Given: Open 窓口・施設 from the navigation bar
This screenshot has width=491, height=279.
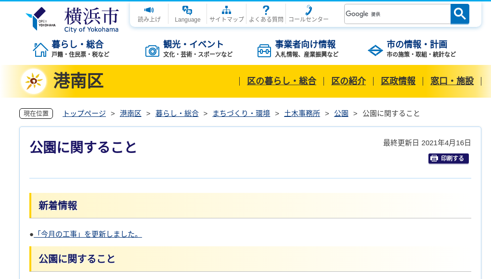Looking at the screenshot, I should [452, 81].
